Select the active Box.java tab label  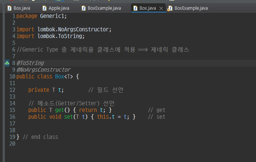click(x=148, y=8)
